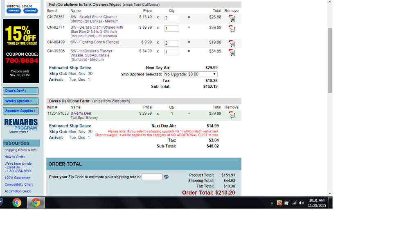Show hidden system tray icons
This screenshot has height=236, width=419.
[x=272, y=203]
